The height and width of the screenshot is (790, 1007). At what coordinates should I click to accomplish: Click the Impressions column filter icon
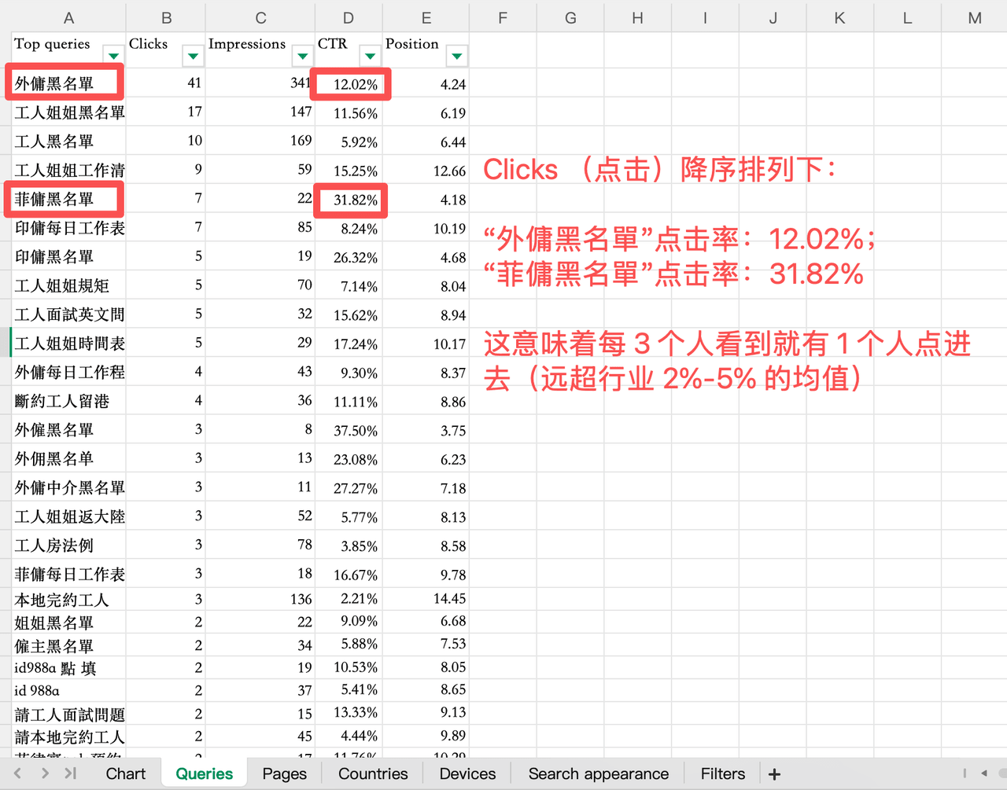302,57
